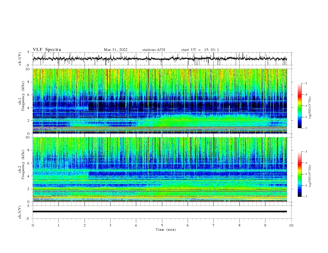Click the date 'Mar.31, 2022'
Screen dimensions: 328x253
[116, 50]
